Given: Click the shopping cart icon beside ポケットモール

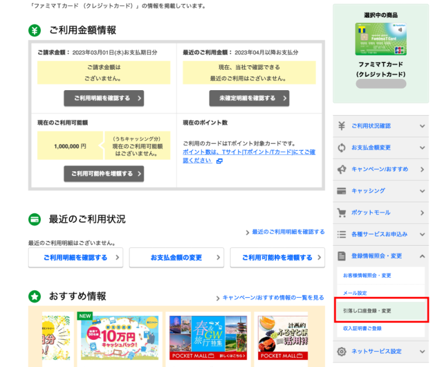Looking at the screenshot, I should pos(342,213).
